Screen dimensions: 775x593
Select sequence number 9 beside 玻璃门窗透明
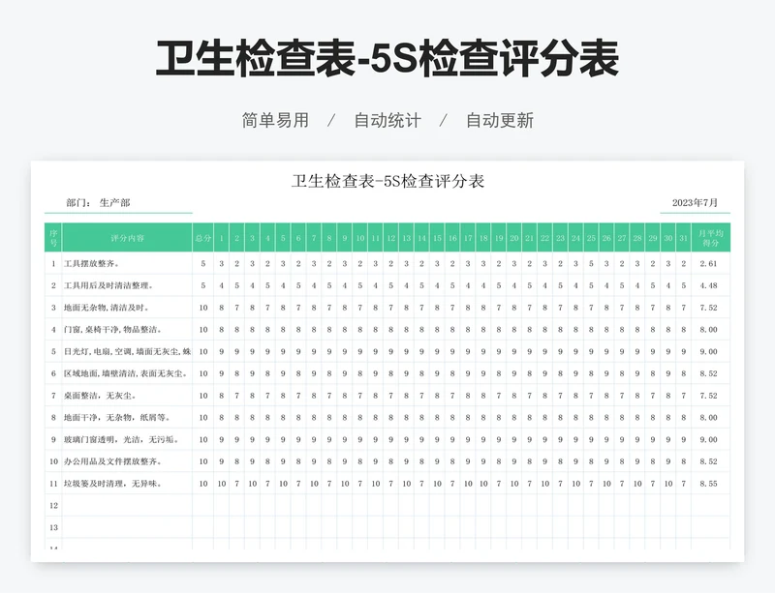point(53,439)
